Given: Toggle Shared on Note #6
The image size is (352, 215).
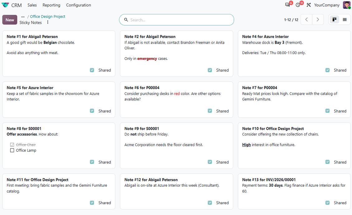Looking at the screenshot, I should pos(210,111).
